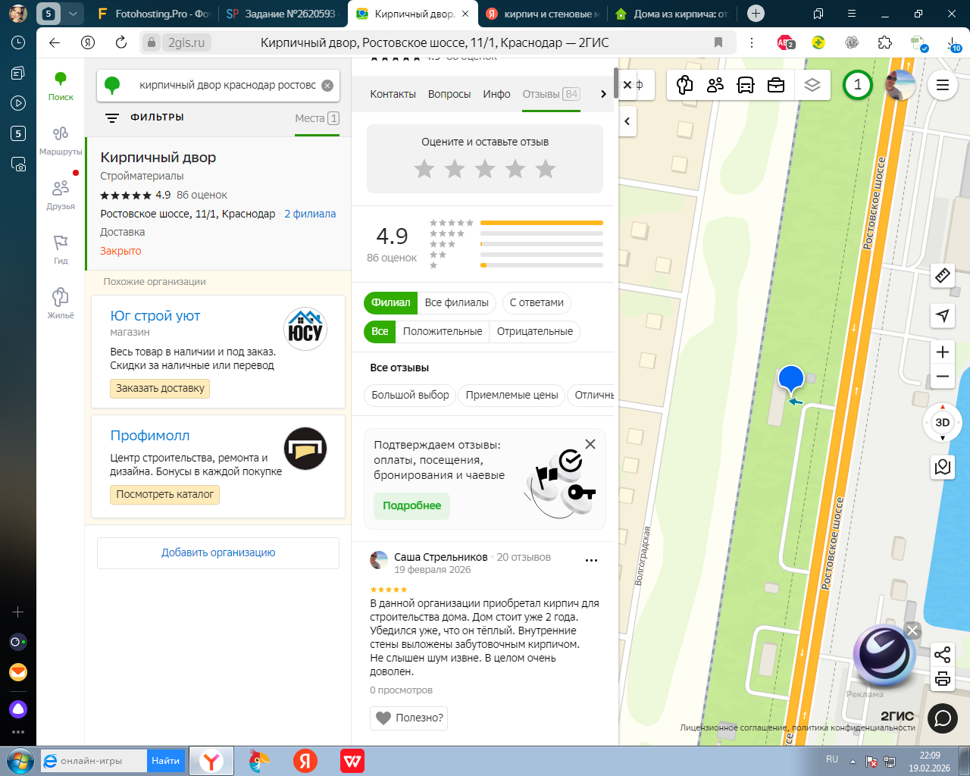Open the Friends (Друзья) sidebar icon
Image resolution: width=970 pixels, height=776 pixels.
[61, 194]
